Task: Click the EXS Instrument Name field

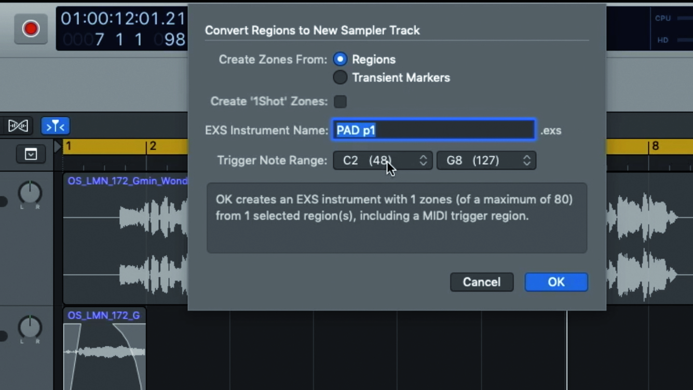Action: click(x=433, y=130)
